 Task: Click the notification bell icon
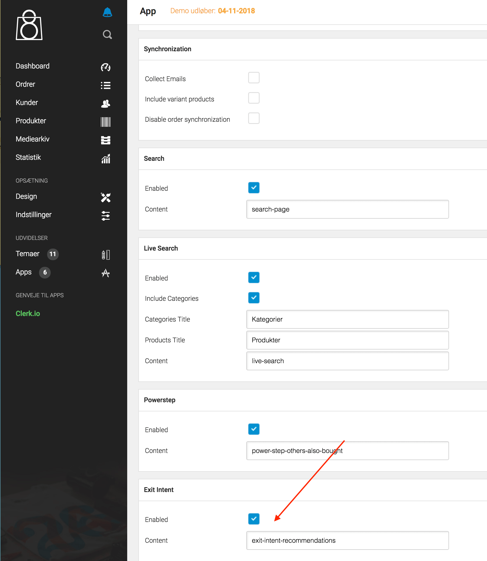(x=107, y=12)
